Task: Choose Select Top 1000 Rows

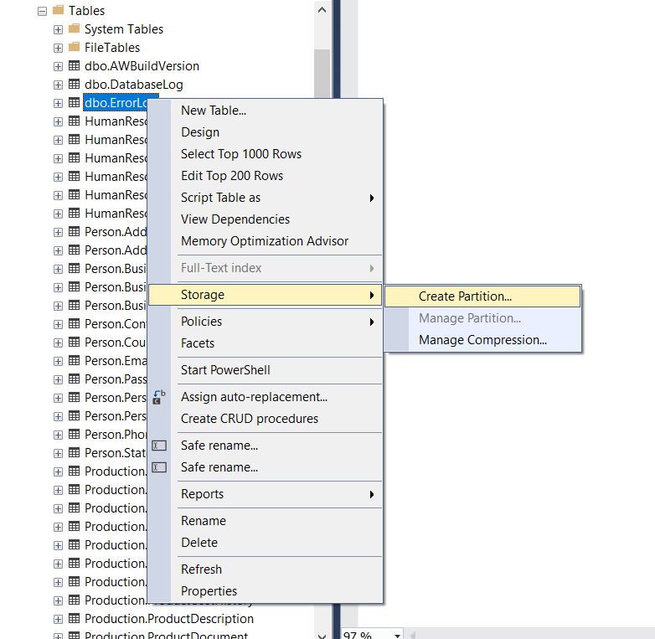Action: (x=266, y=154)
